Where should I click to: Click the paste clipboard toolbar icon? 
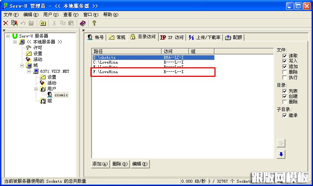point(71,23)
